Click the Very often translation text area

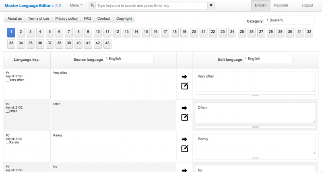point(255,81)
